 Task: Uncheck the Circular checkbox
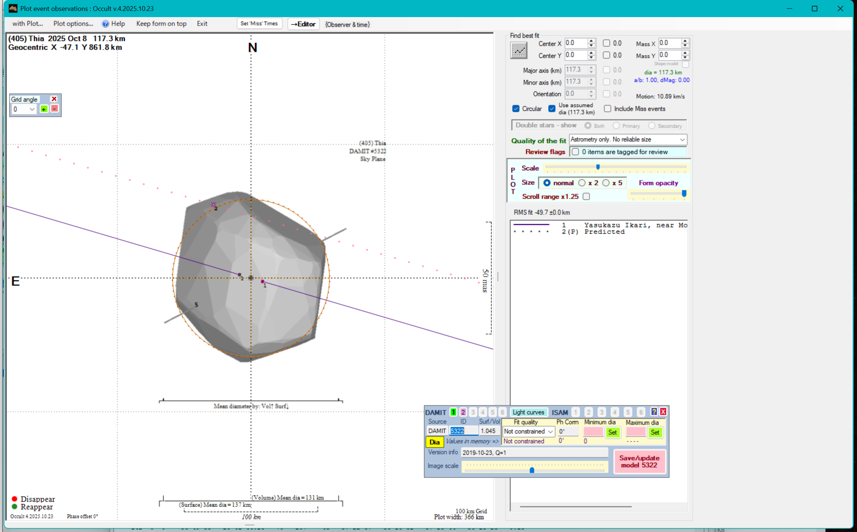[516, 109]
